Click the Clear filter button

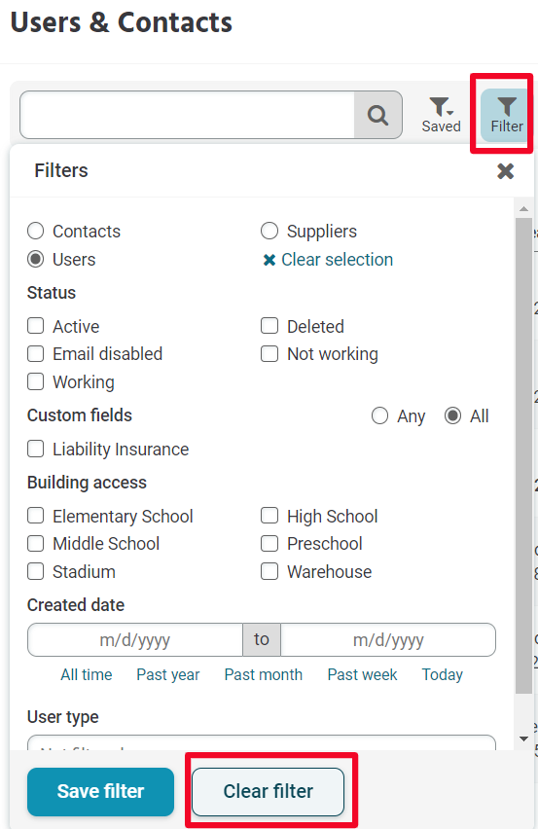coord(268,791)
